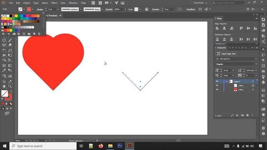Click Vertical Align Top in Align panel
This screenshot has width=267, height=150.
[241, 28]
